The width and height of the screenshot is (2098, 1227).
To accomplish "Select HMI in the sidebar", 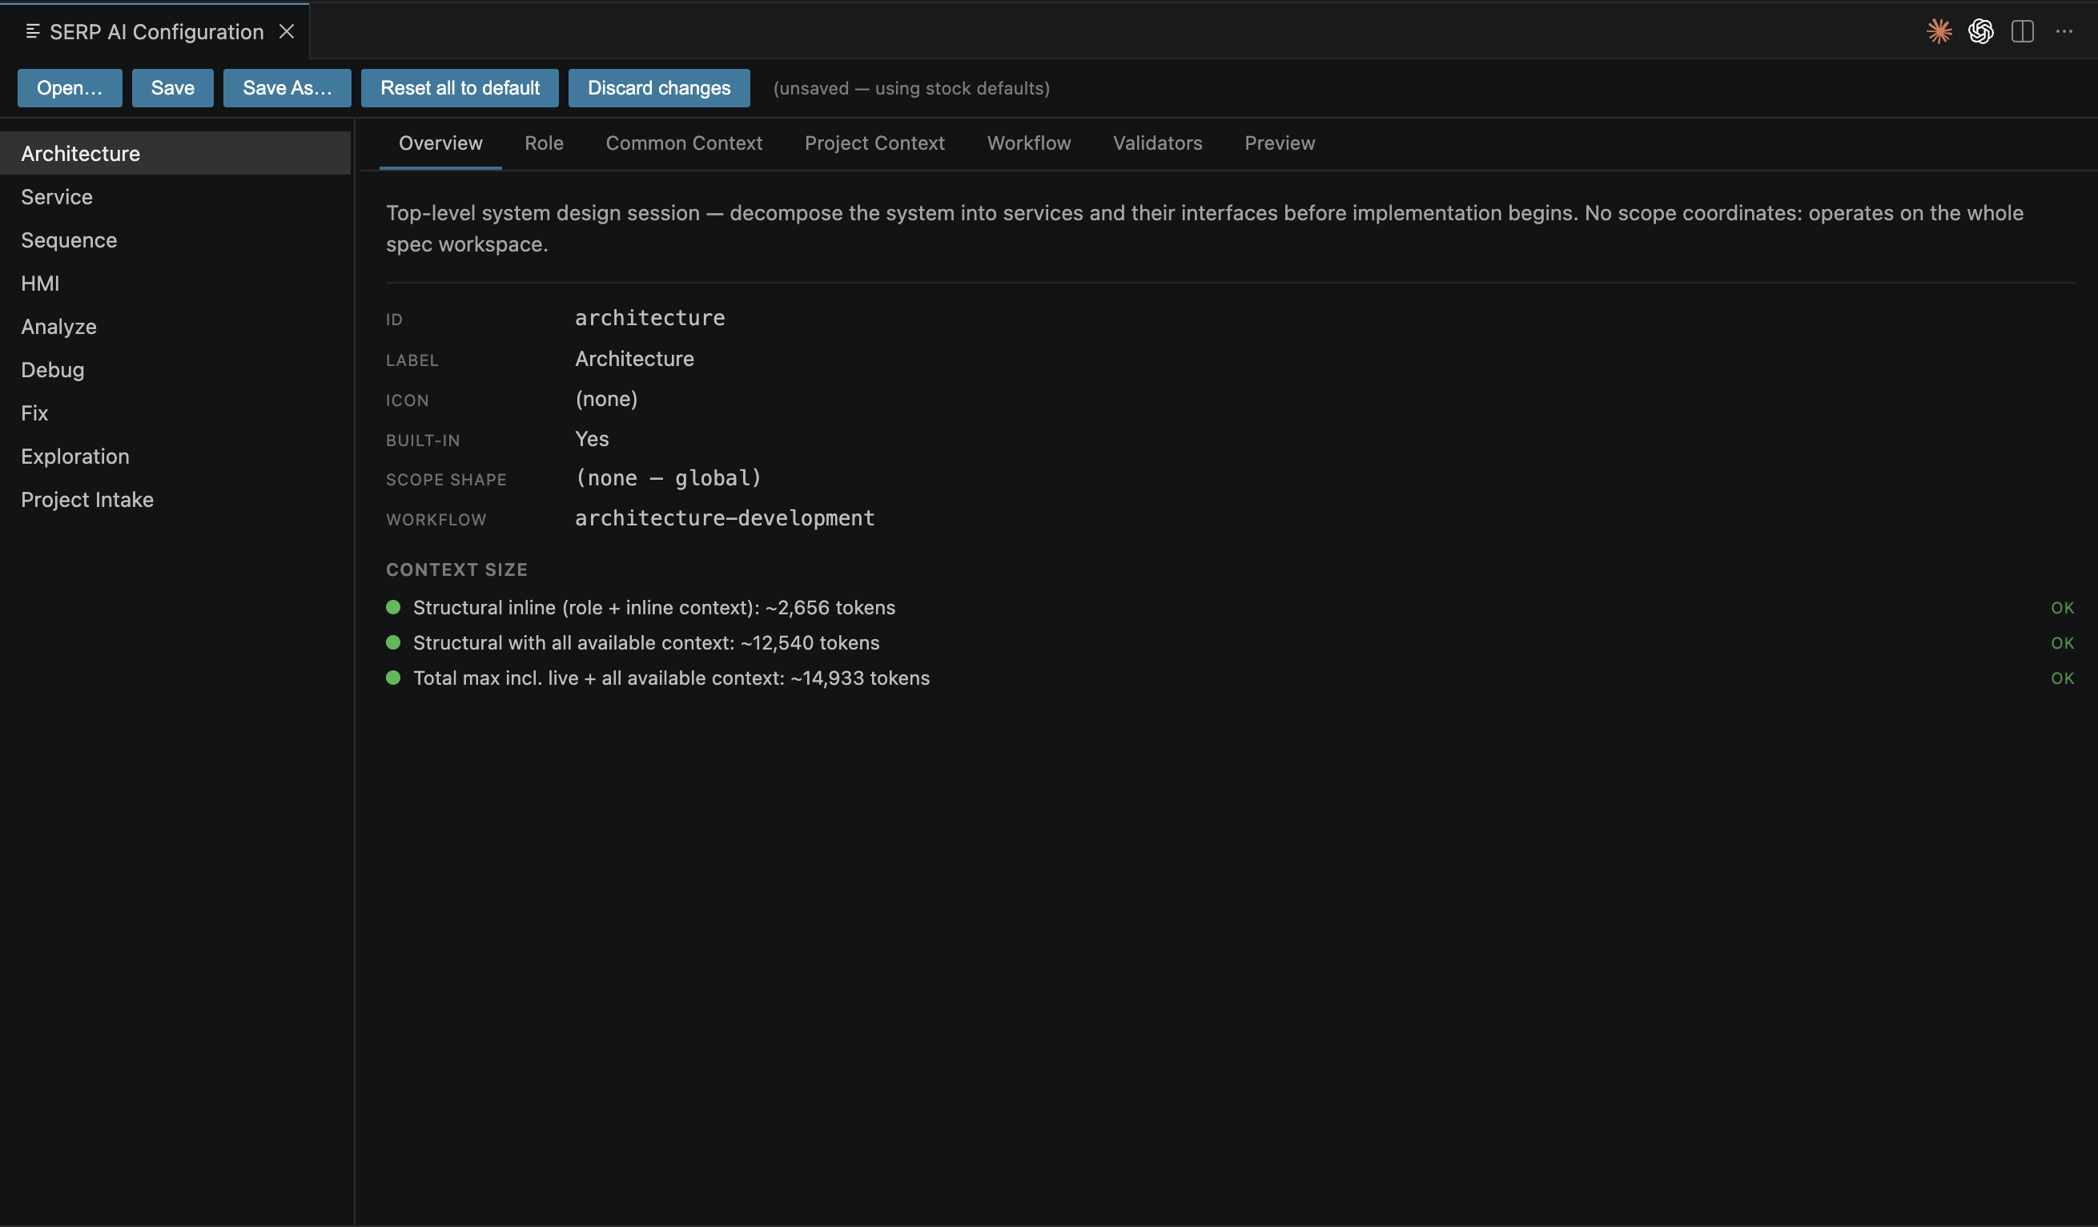I will pyautogui.click(x=175, y=283).
